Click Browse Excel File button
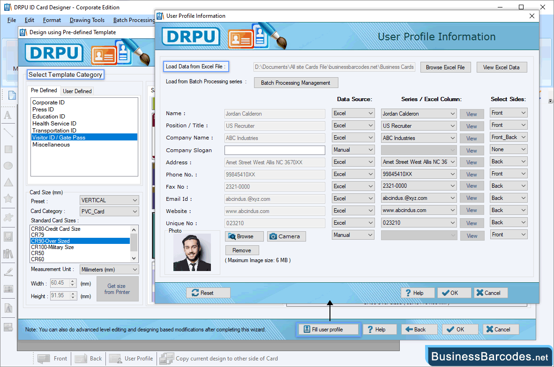Screen dimensions: 554x367 point(445,67)
